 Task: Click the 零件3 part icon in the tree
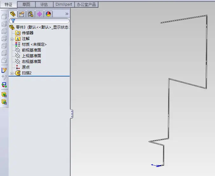tap(12, 27)
